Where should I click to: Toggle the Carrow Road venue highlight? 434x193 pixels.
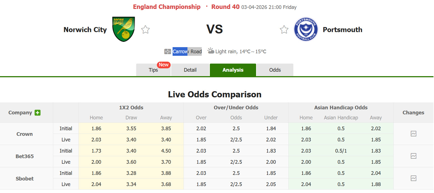pos(187,51)
